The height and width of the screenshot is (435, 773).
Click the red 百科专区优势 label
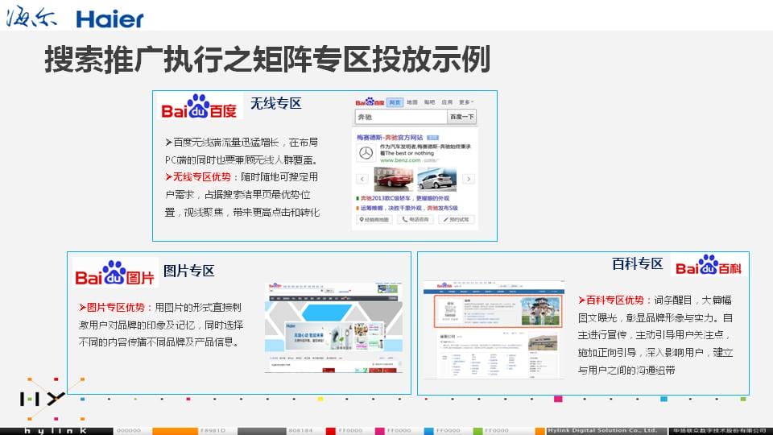(614, 300)
